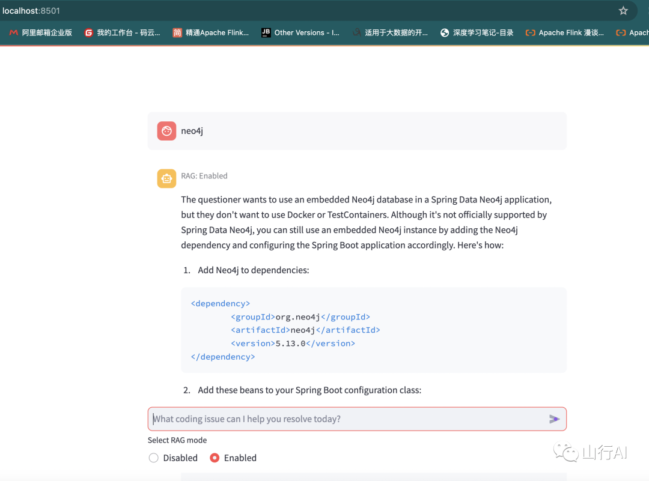Click the '<groupId>org.neo4j</groupId>' code line
This screenshot has width=649, height=481.
pos(300,317)
